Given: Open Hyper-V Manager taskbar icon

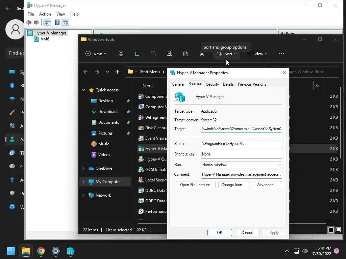Looking at the screenshot, I should click(x=71, y=251).
